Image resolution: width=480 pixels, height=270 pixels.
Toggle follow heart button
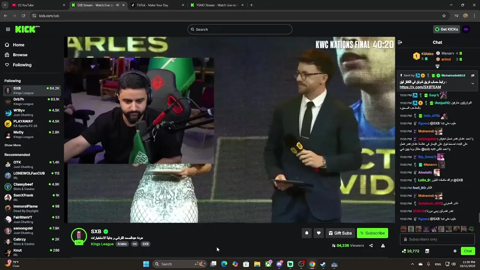[319, 233]
